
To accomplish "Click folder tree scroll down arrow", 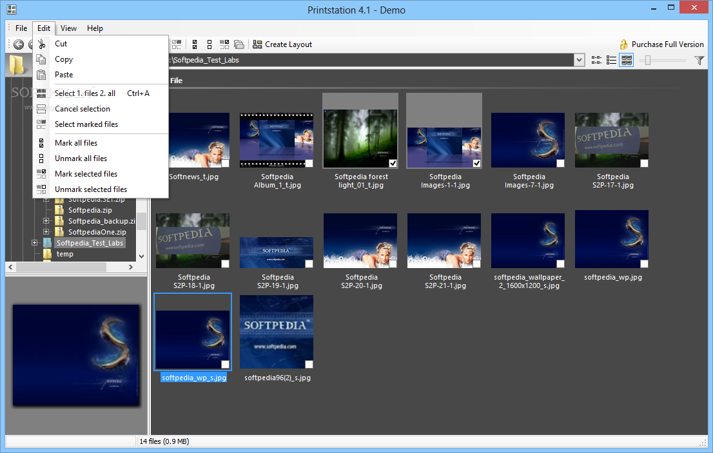I will pos(141,256).
